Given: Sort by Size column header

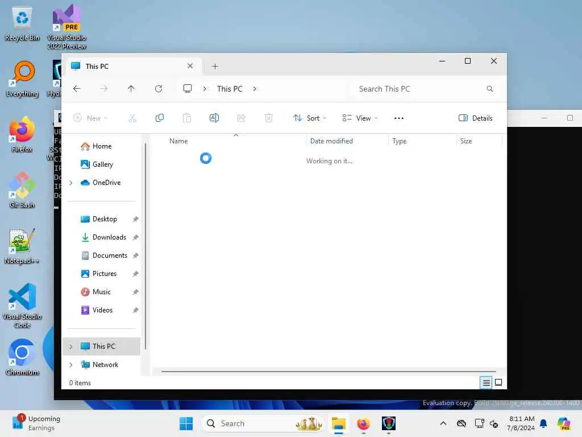Looking at the screenshot, I should (466, 141).
